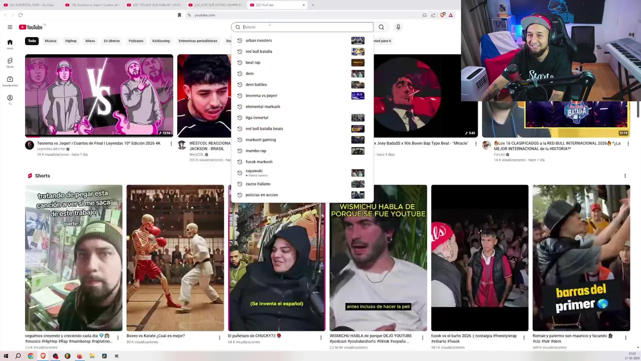The width and height of the screenshot is (641, 361).
Task: Open Firefox from the taskbar
Action: pyautogui.click(x=80, y=356)
